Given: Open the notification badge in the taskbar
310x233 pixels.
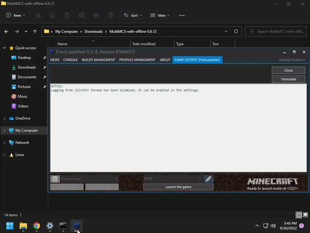Looking at the screenshot, I should click(302, 226).
